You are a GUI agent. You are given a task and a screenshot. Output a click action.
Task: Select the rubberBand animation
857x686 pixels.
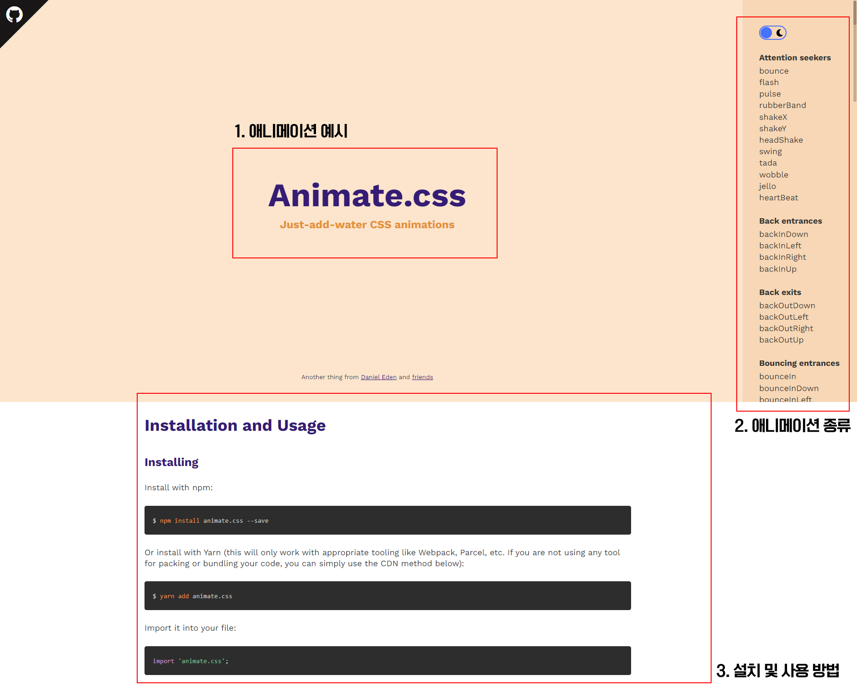click(782, 105)
